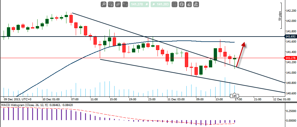Open the indicators function f icon
The width and height of the screenshot is (297, 127).
click(182, 4)
